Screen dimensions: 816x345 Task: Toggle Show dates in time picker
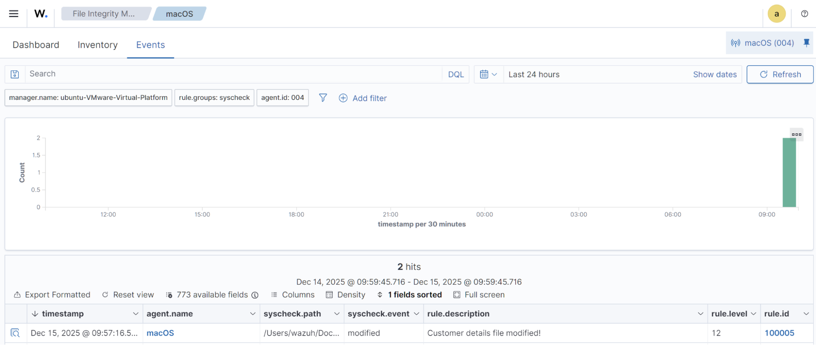point(714,75)
